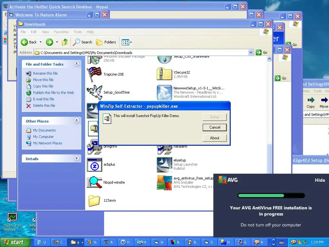Click the G taskbar button
The height and width of the screenshot is (247, 329).
click(242, 242)
